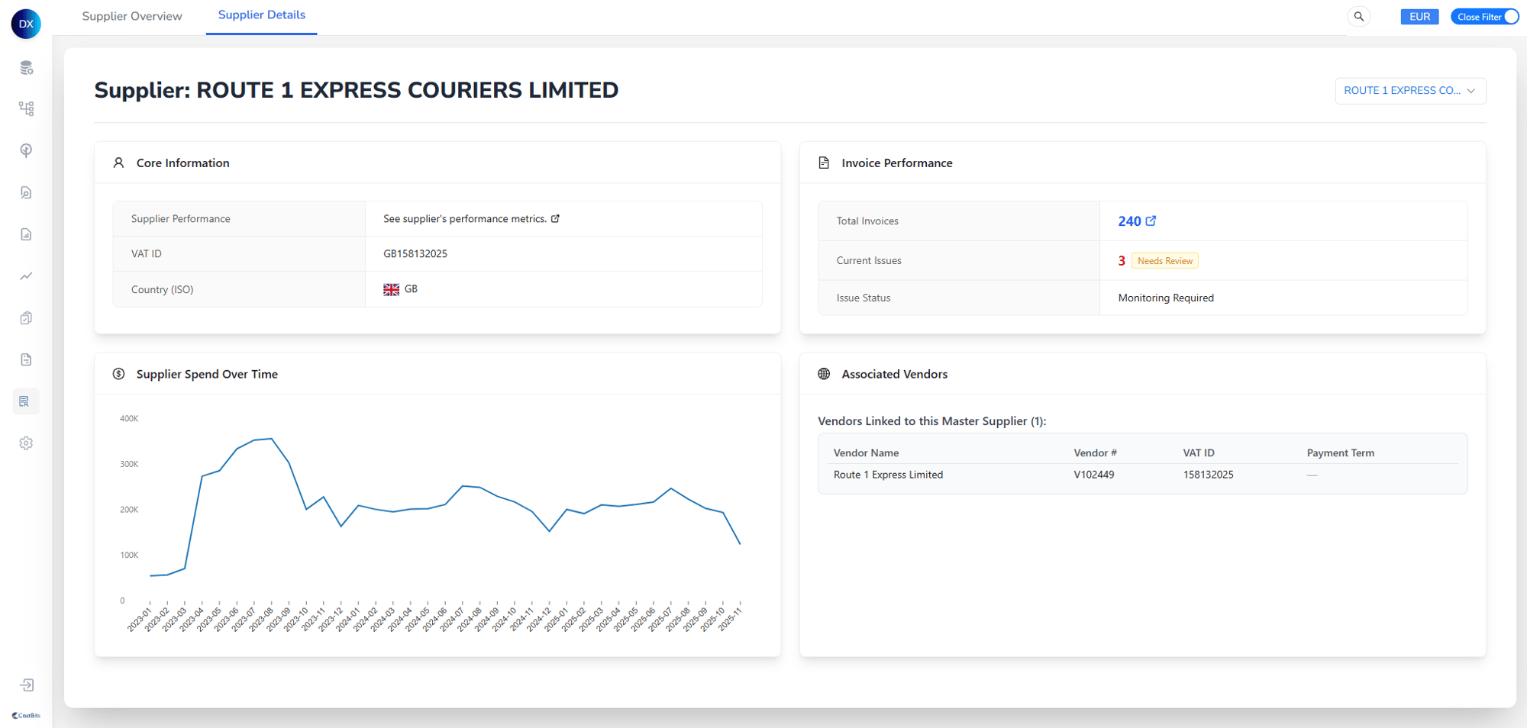Expand the ROUTE 1 EXPRESS supplier dropdown

click(1409, 91)
